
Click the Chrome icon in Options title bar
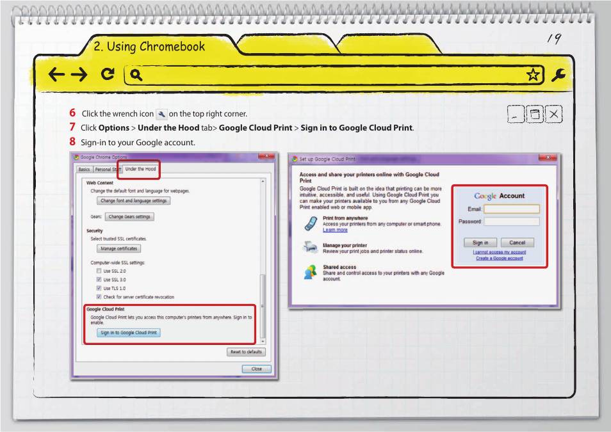tap(76, 157)
